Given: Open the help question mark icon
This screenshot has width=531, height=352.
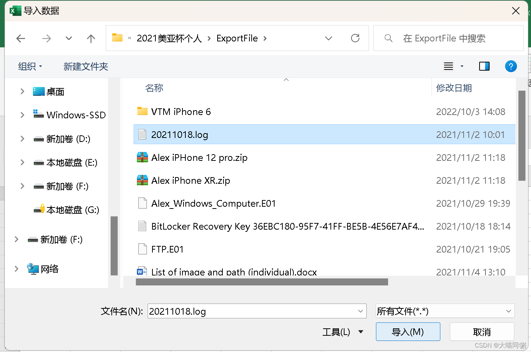Looking at the screenshot, I should coord(511,66).
